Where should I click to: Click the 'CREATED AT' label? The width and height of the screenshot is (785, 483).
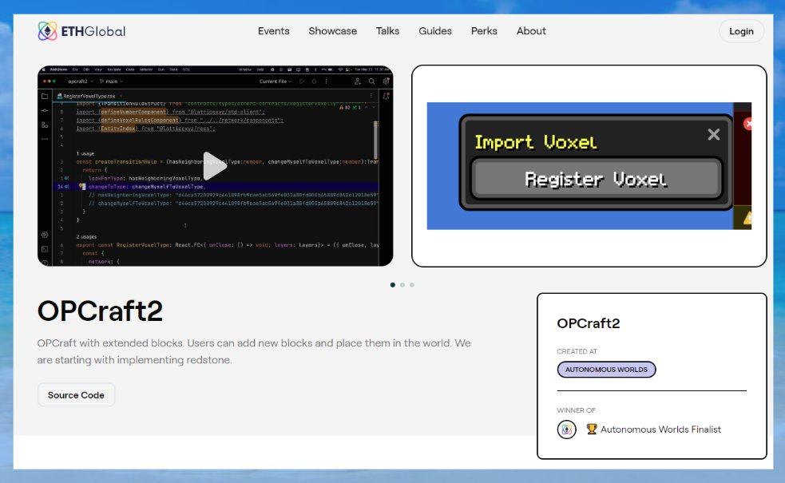(577, 351)
